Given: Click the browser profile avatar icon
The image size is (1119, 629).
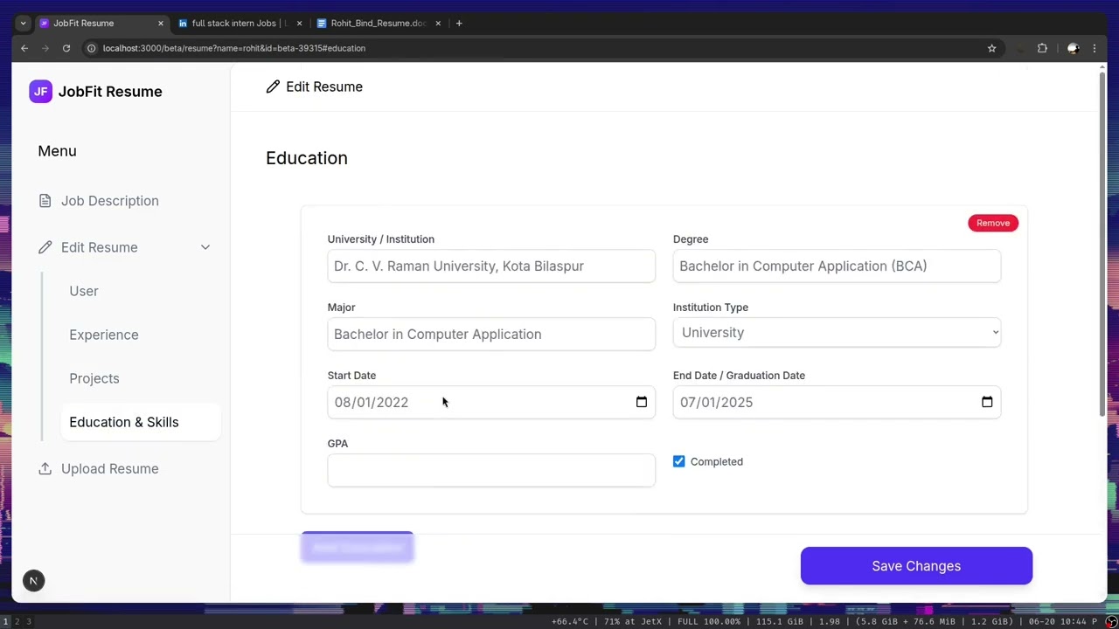Looking at the screenshot, I should 1074,48.
